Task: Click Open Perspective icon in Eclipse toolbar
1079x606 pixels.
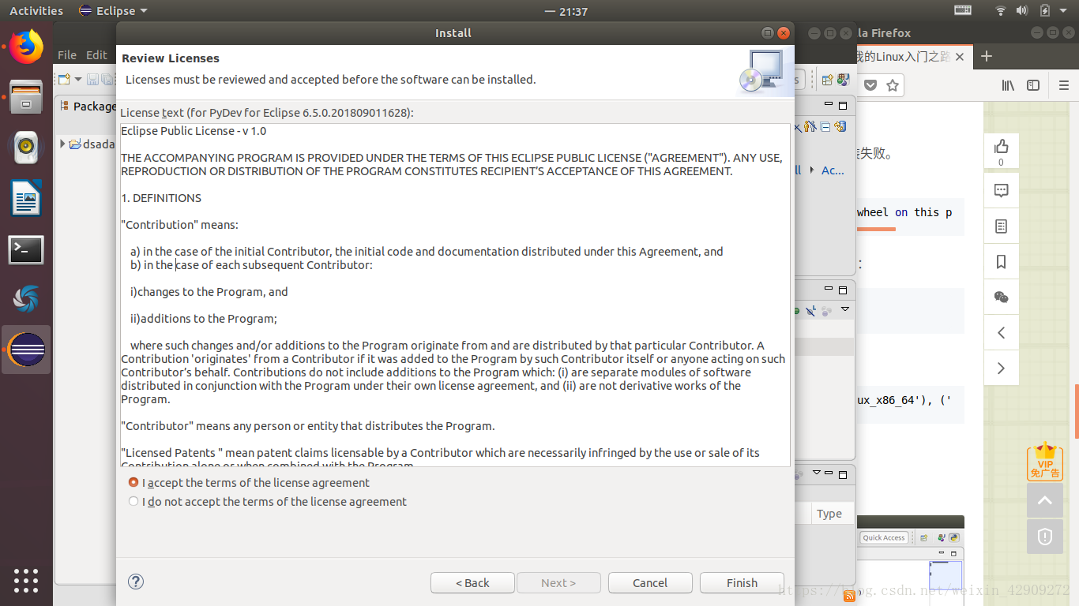Action: pos(827,80)
